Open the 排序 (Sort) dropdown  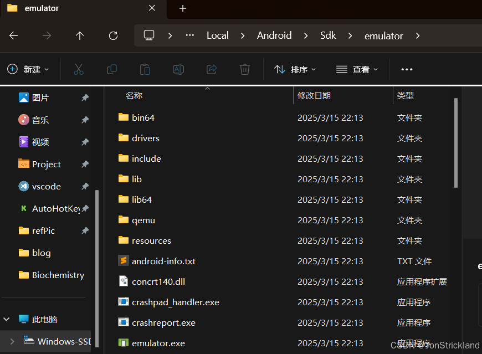pos(295,69)
